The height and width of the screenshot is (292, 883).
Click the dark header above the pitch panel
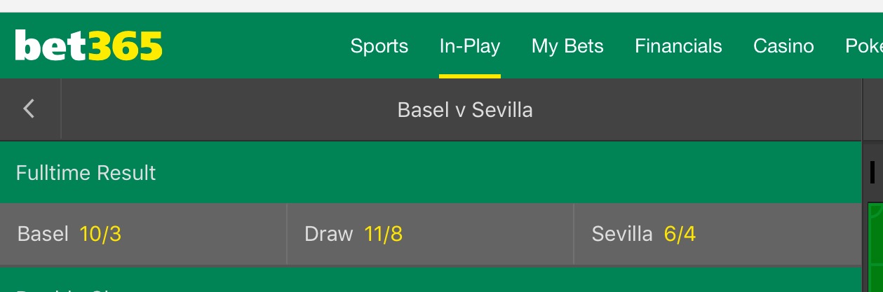[x=873, y=109]
